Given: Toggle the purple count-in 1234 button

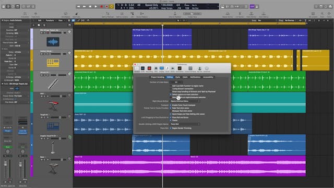Looking at the screenshot, I should click(x=252, y=7).
